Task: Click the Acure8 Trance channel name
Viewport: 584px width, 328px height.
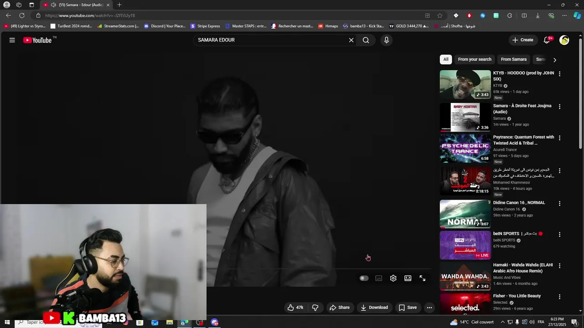Action: click(x=505, y=149)
